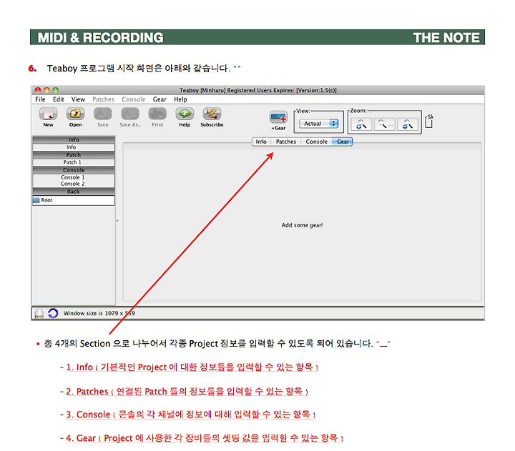Open the View Actual dropdown
The image size is (515, 451).
[318, 124]
